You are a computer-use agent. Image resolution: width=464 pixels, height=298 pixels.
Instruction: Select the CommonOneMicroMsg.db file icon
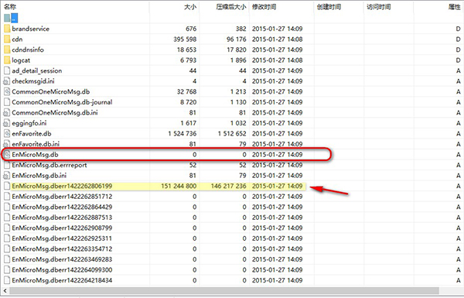(x=7, y=91)
